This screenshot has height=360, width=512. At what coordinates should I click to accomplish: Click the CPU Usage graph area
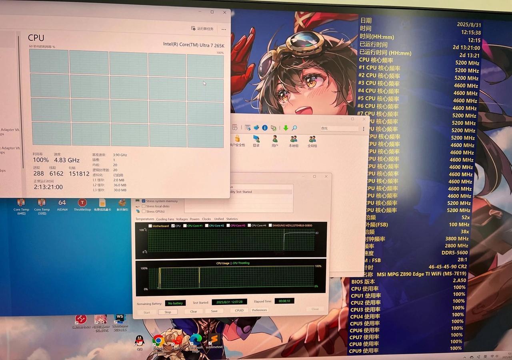pyautogui.click(x=231, y=277)
